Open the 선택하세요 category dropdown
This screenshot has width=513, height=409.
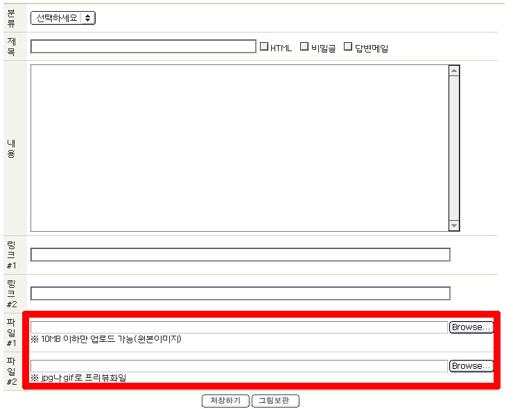[x=63, y=18]
